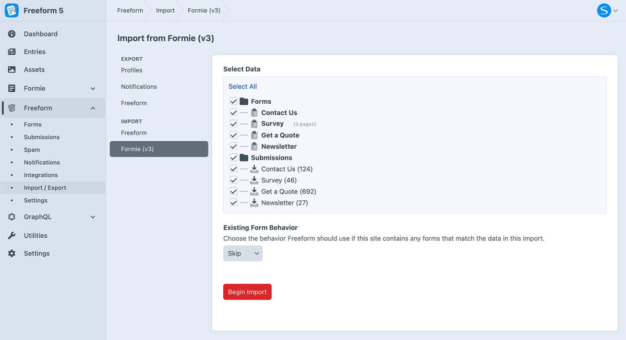This screenshot has width=626, height=340.
Task: Click download icon beside Newsletter (27)
Action: click(x=254, y=203)
